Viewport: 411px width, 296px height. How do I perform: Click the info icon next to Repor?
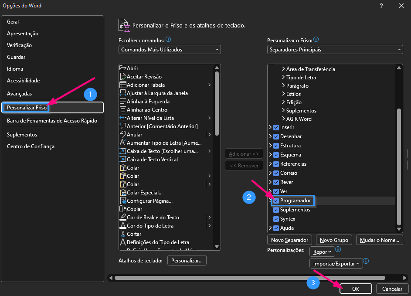pyautogui.click(x=338, y=249)
